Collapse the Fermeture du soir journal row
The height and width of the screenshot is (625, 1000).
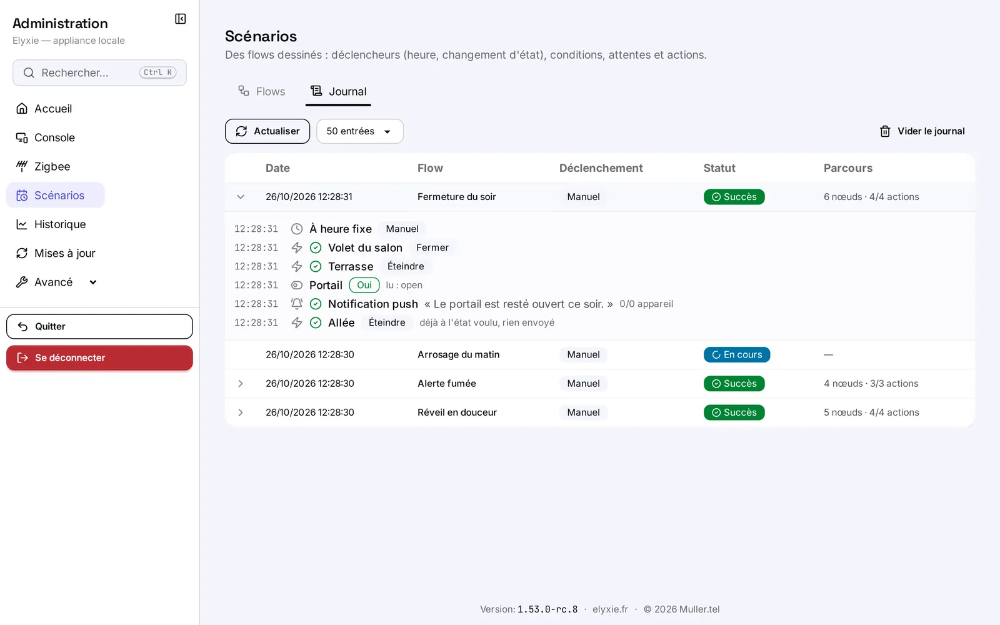pyautogui.click(x=241, y=197)
